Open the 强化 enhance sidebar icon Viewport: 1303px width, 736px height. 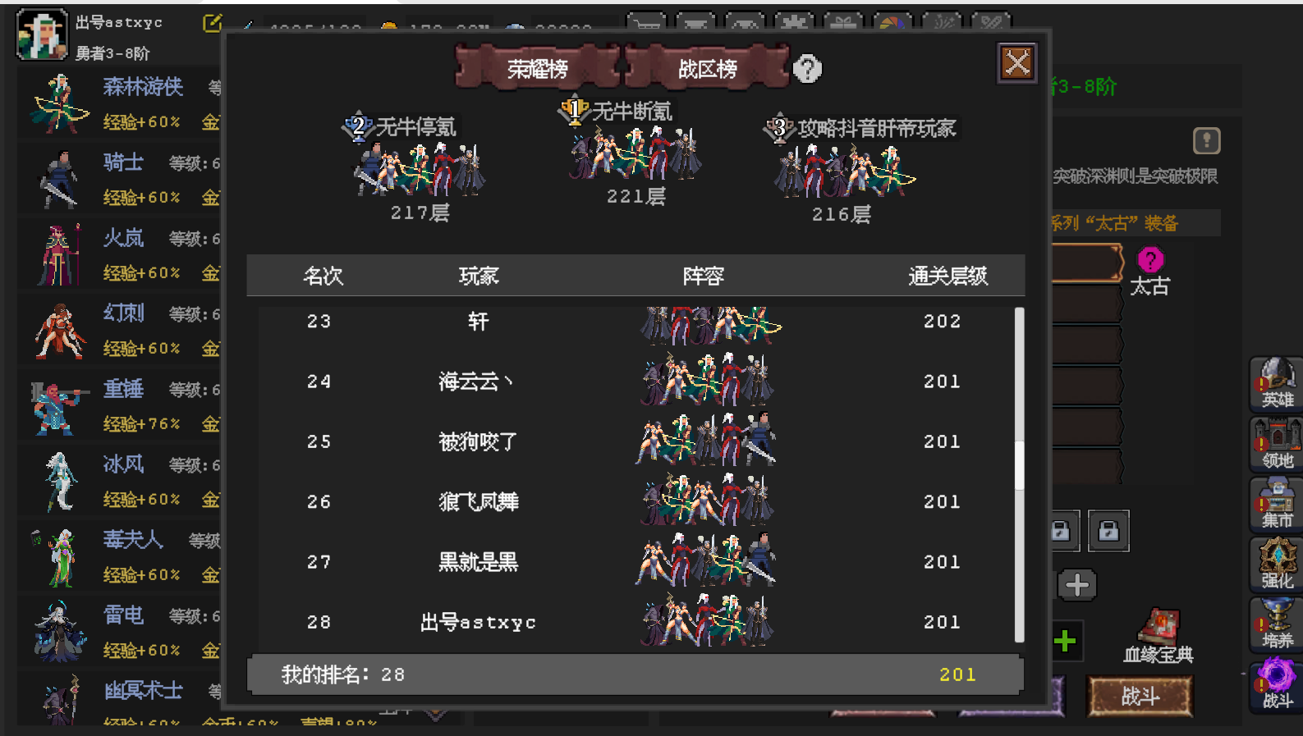tap(1277, 565)
